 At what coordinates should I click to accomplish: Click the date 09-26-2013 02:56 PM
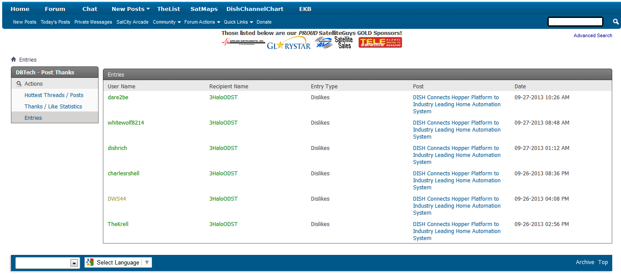pos(542,224)
